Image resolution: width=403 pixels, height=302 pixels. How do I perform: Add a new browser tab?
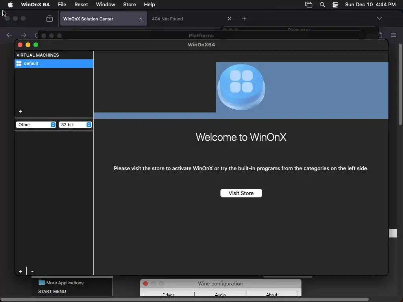[x=244, y=19]
